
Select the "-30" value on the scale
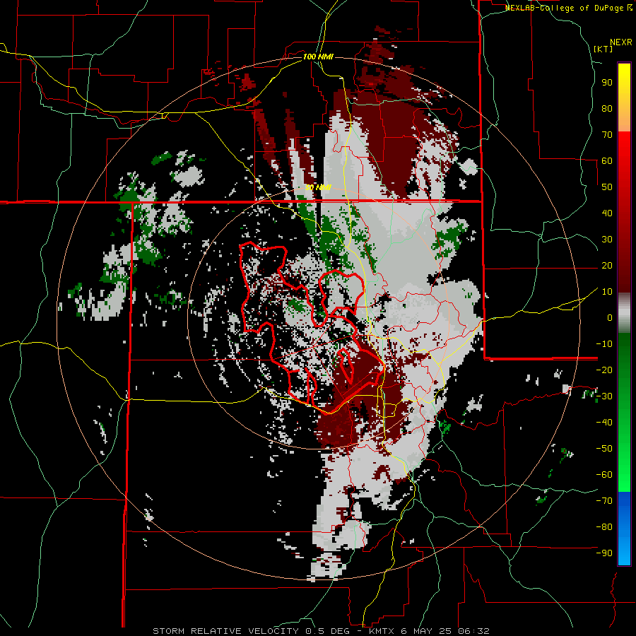tap(604, 396)
